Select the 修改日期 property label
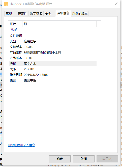Image resolution: width=122 pixels, height=167 pixels. (x=16, y=75)
